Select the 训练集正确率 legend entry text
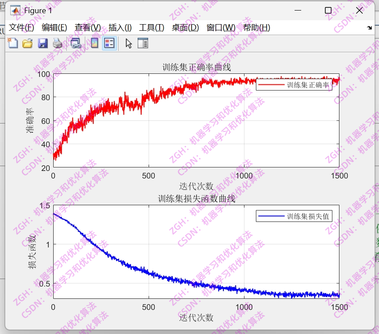This screenshot has width=379, height=334. click(308, 85)
